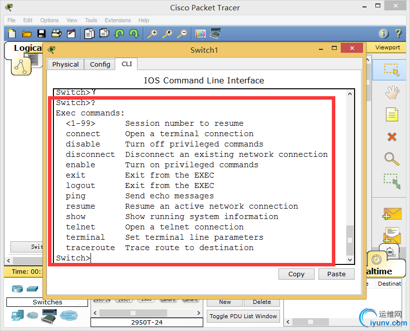This screenshot has height=331, width=410.
Task: Open the custom devices dialog icon
Action: point(215,34)
